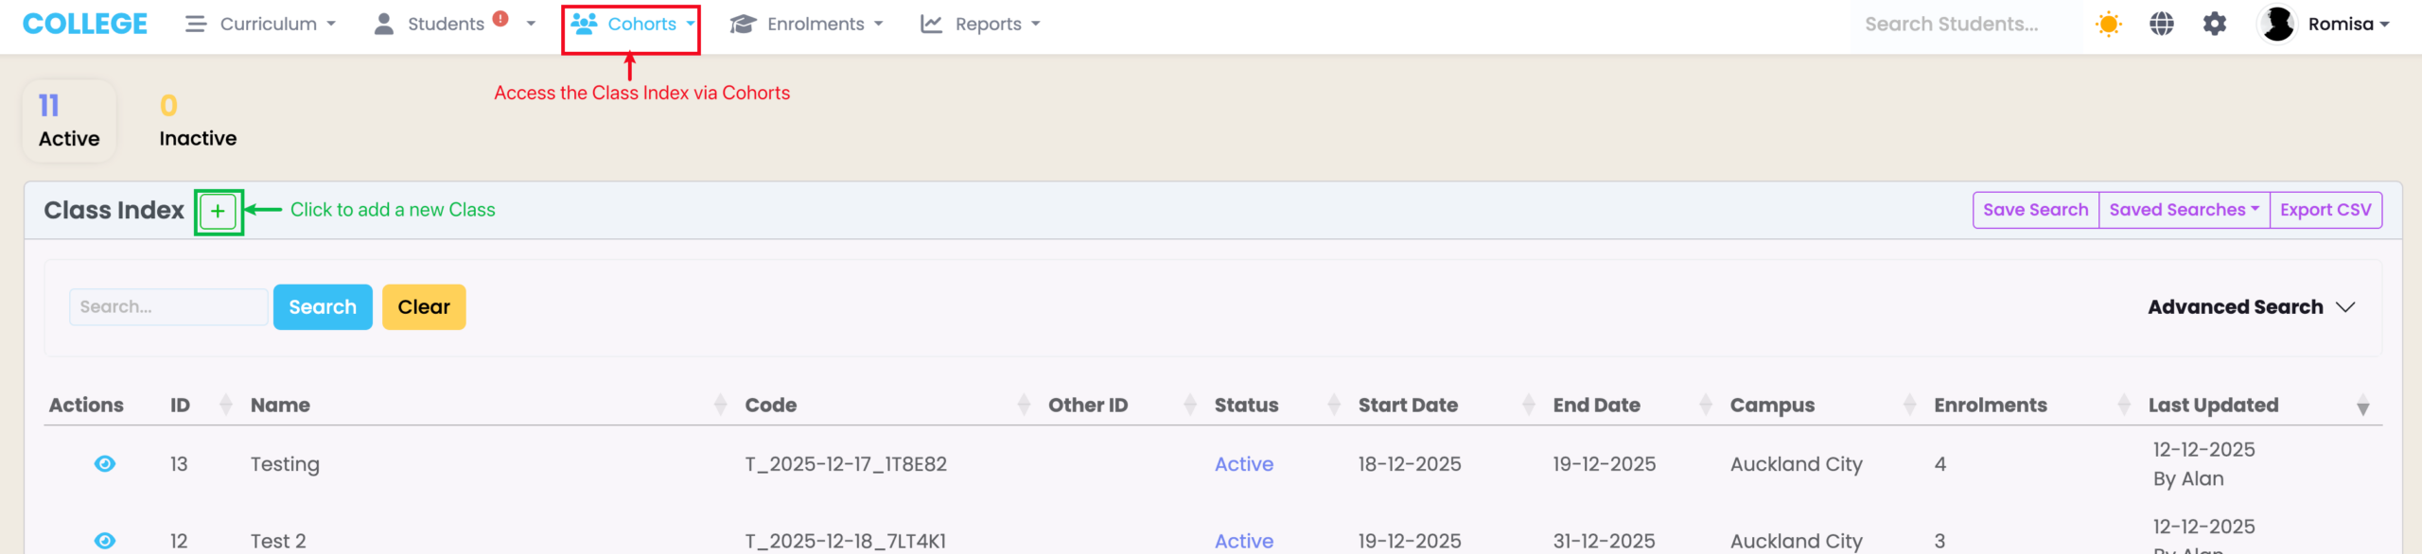Screen dimensions: 2422x554
Task: Click the class Search input field
Action: tap(168, 307)
